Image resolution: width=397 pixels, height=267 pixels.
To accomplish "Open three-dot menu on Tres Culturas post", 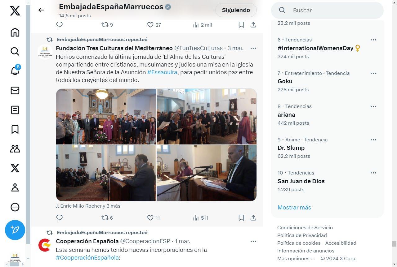I will click(x=253, y=48).
